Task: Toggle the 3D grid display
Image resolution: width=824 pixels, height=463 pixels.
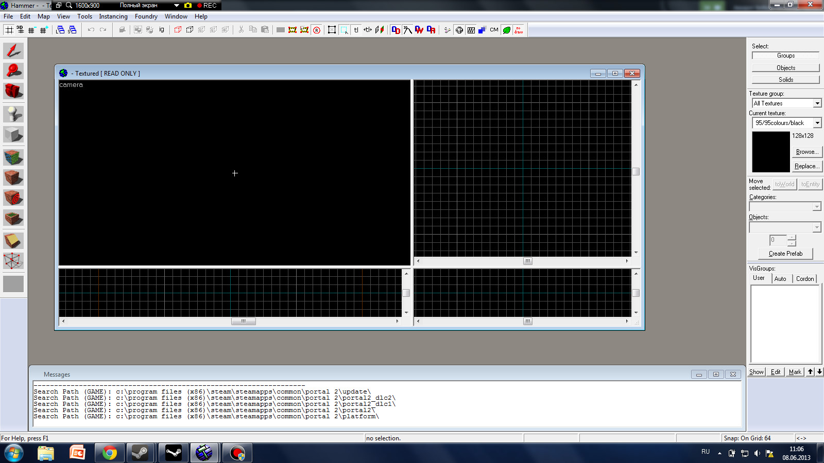Action: click(20, 30)
